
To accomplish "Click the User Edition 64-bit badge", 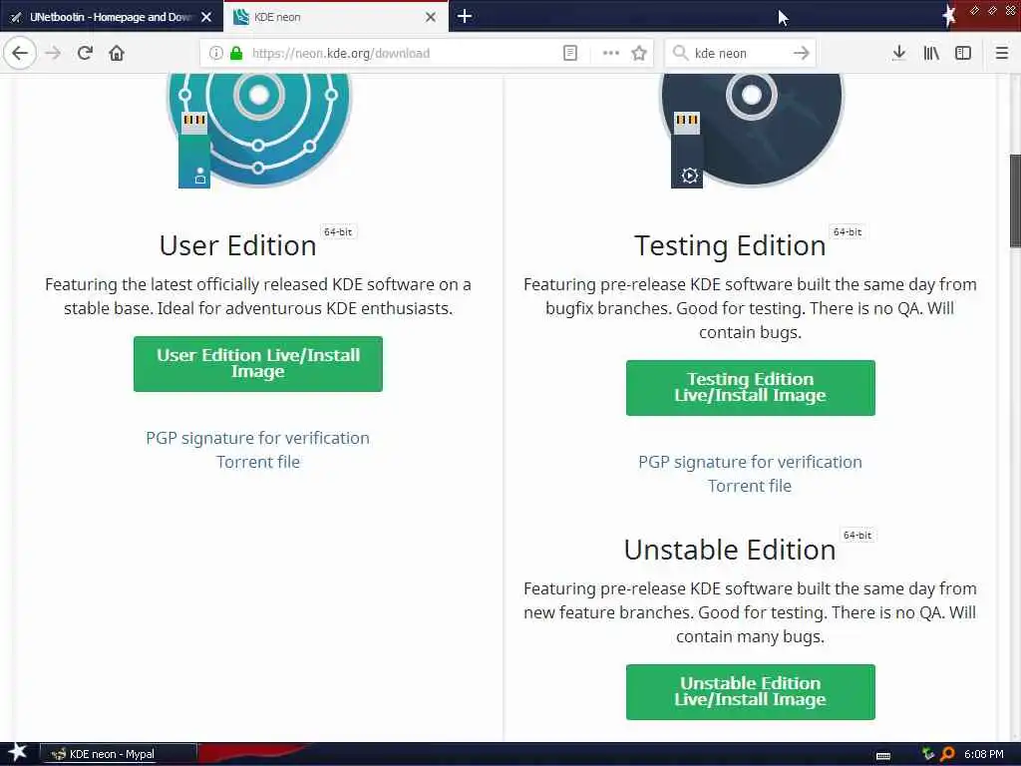I will point(338,231).
